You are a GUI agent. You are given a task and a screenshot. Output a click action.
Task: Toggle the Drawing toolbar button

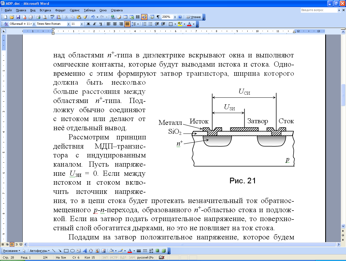click(144, 17)
